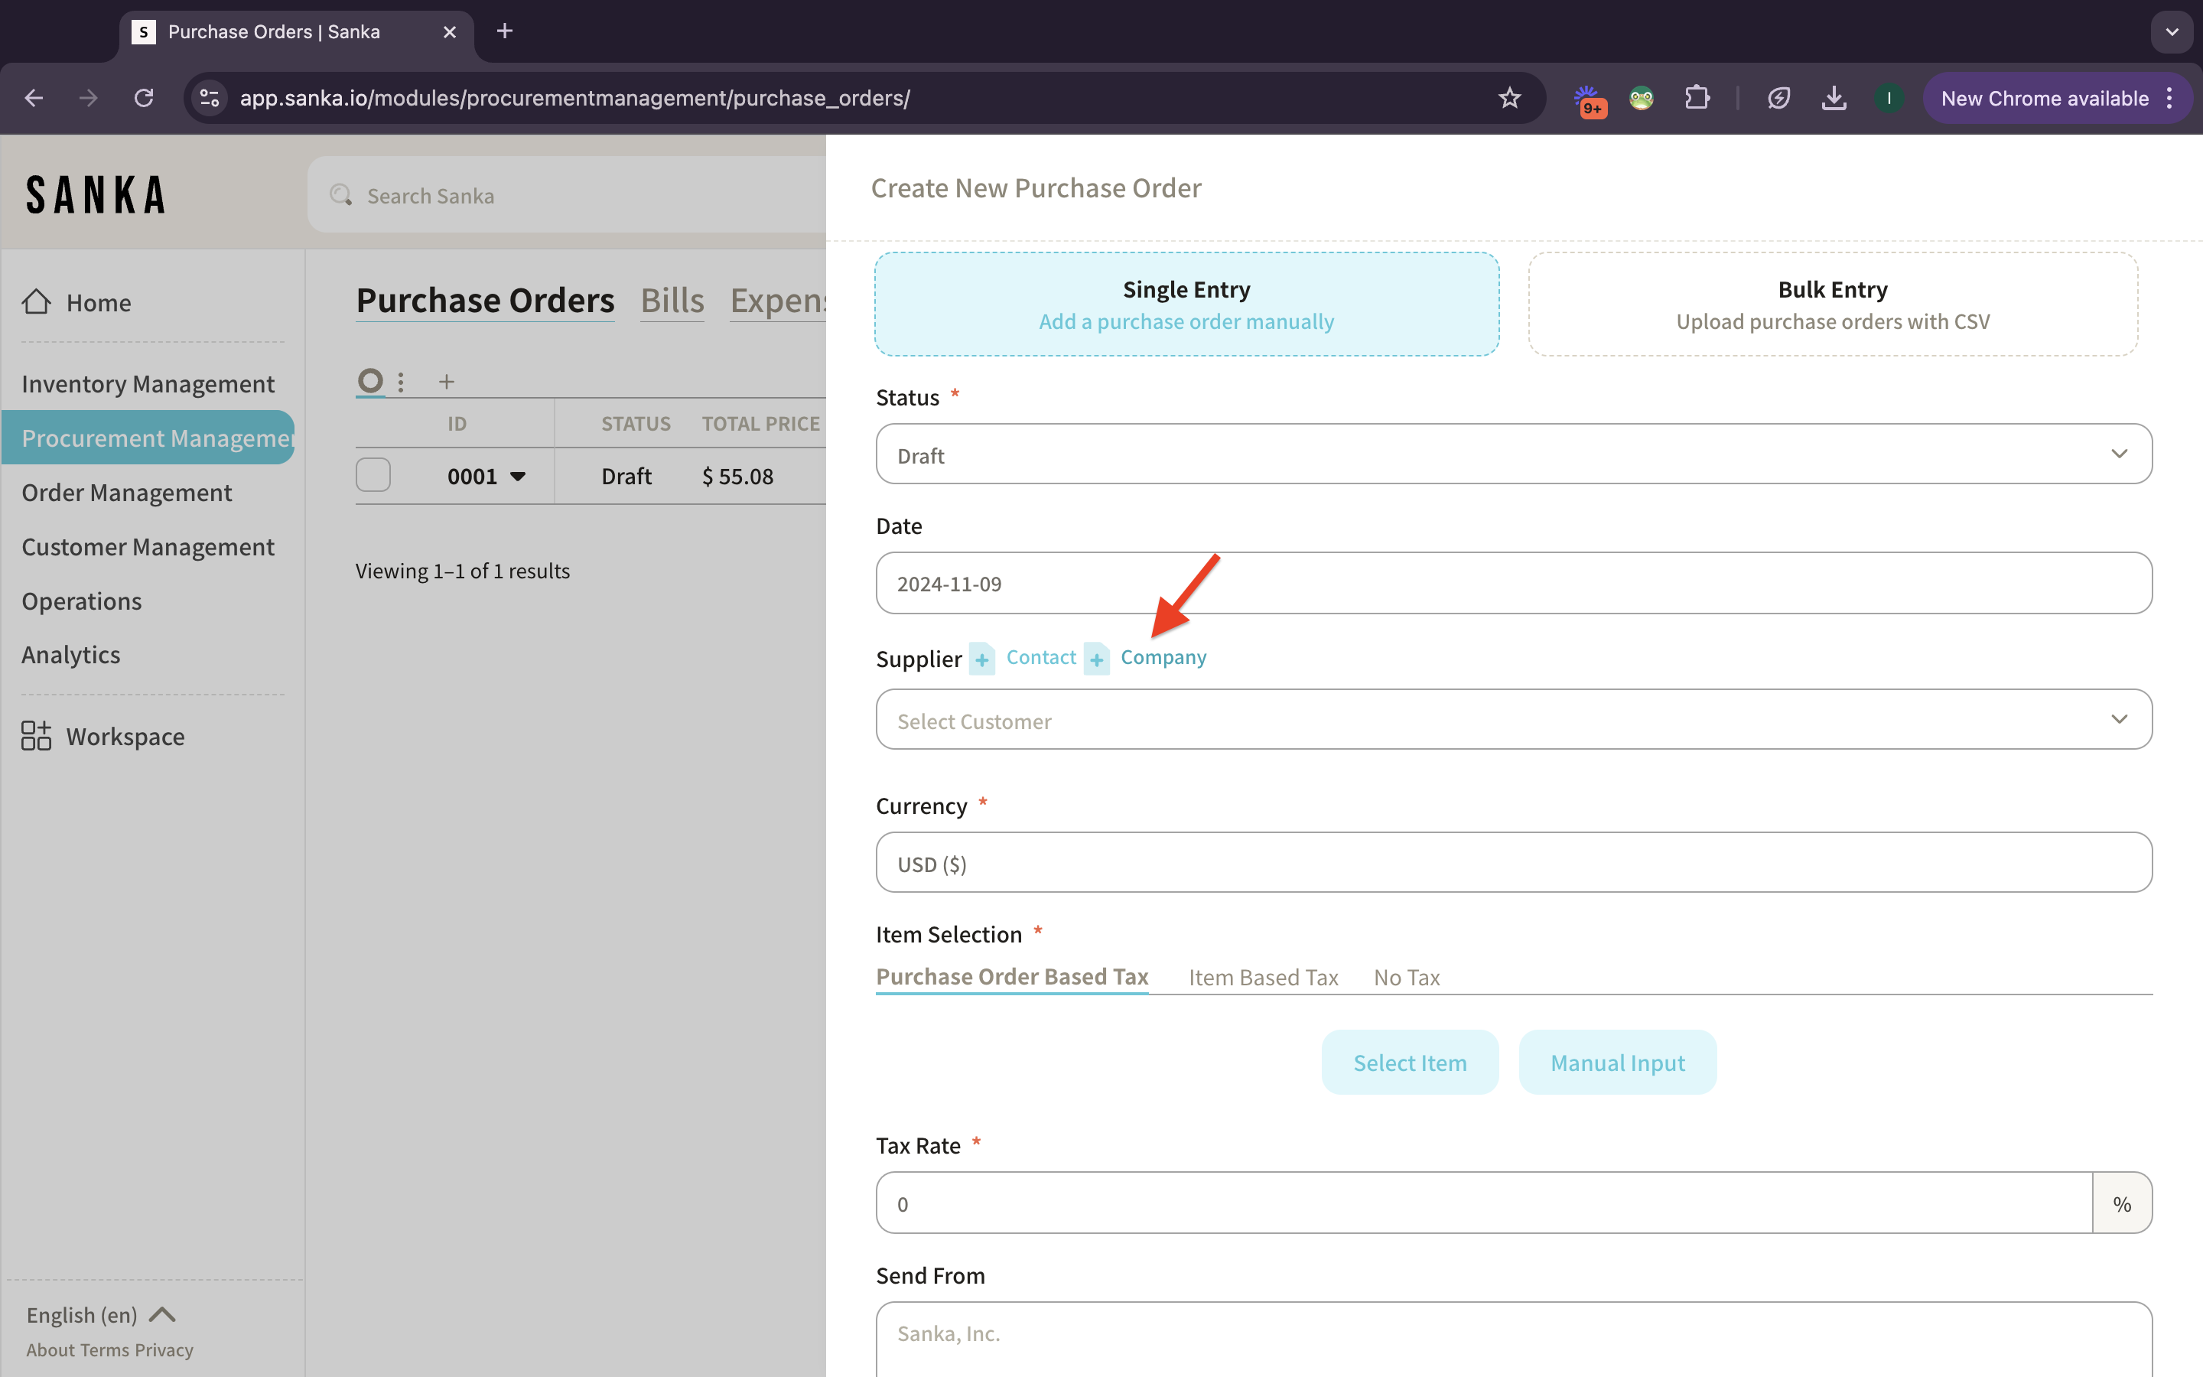Switch to Item Based Tax tab
The height and width of the screenshot is (1377, 2203).
[1263, 977]
